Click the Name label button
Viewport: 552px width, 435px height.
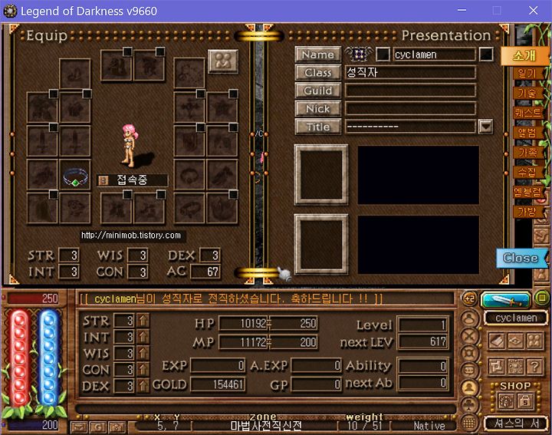pos(318,54)
